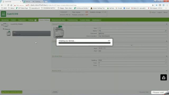This screenshot has height=95, width=169.
Task: Open the Google bookmark
Action: 119,8
